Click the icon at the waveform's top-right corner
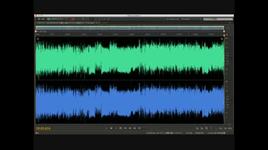Screen dimensions: 268x150 click(222, 39)
